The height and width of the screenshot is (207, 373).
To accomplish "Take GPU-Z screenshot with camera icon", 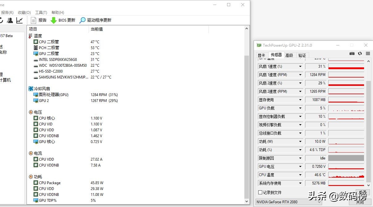I will coord(352,54).
